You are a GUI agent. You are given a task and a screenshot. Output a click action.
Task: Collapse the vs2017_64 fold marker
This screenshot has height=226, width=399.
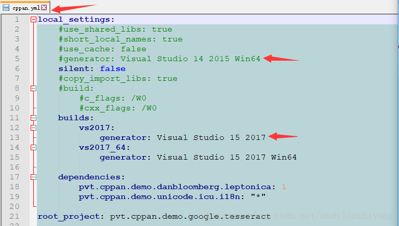point(33,148)
